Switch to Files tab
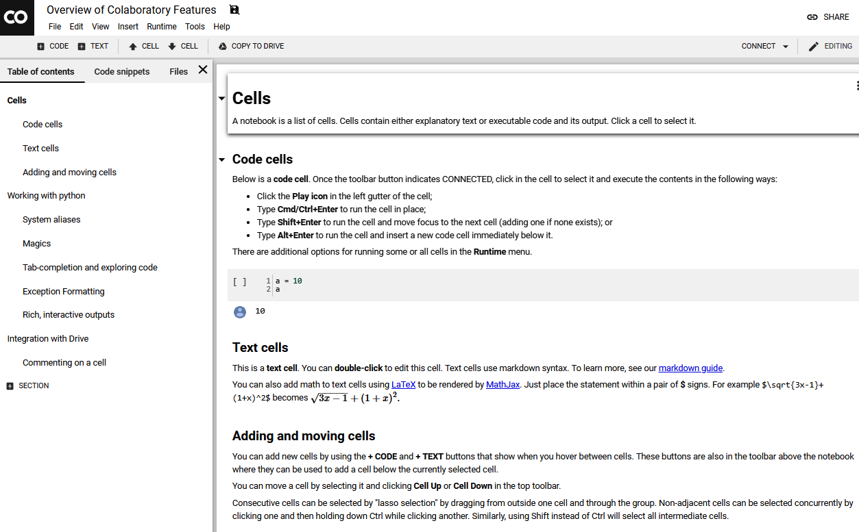The height and width of the screenshot is (532, 859). [178, 71]
